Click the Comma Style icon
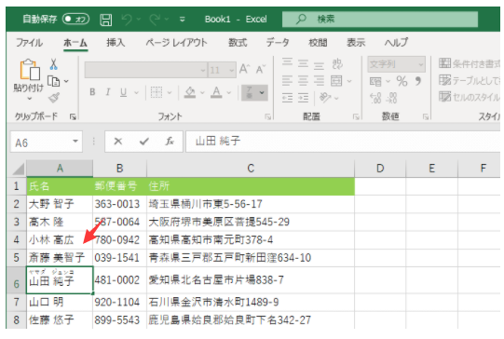The image size is (504, 339). coord(418,81)
